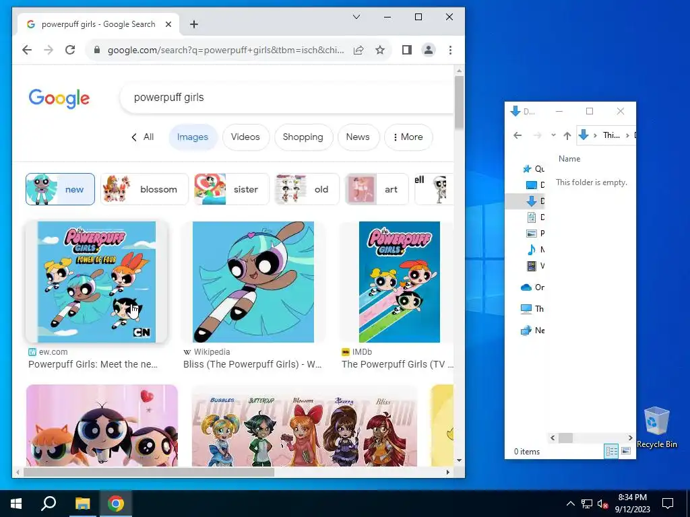
Task: Switch to Shopping results
Action: 303,137
